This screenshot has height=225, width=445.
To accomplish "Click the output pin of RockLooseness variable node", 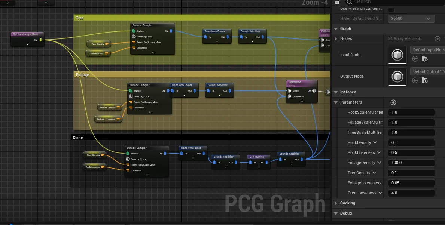I will [103, 167].
